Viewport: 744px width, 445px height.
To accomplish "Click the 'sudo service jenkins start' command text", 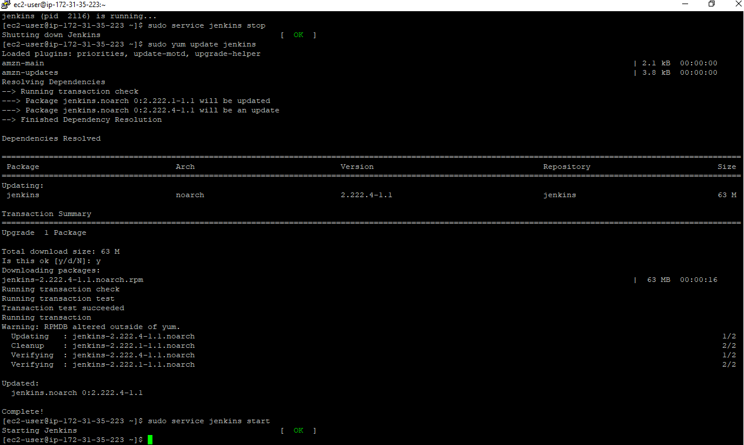I will click(x=209, y=421).
